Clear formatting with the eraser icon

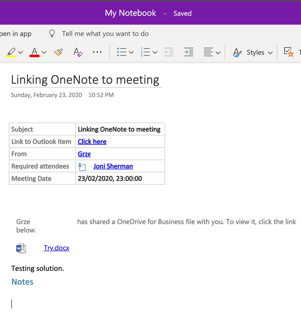pyautogui.click(x=78, y=52)
